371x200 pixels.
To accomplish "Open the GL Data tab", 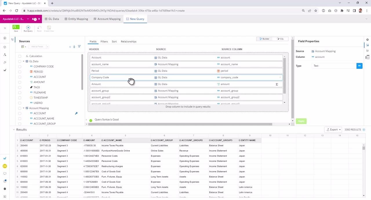I will [x=52, y=19].
